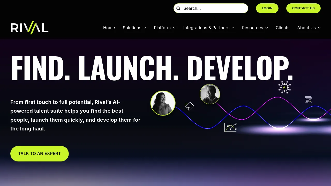
Task: Click the line chart analytics icon
Action: click(230, 127)
